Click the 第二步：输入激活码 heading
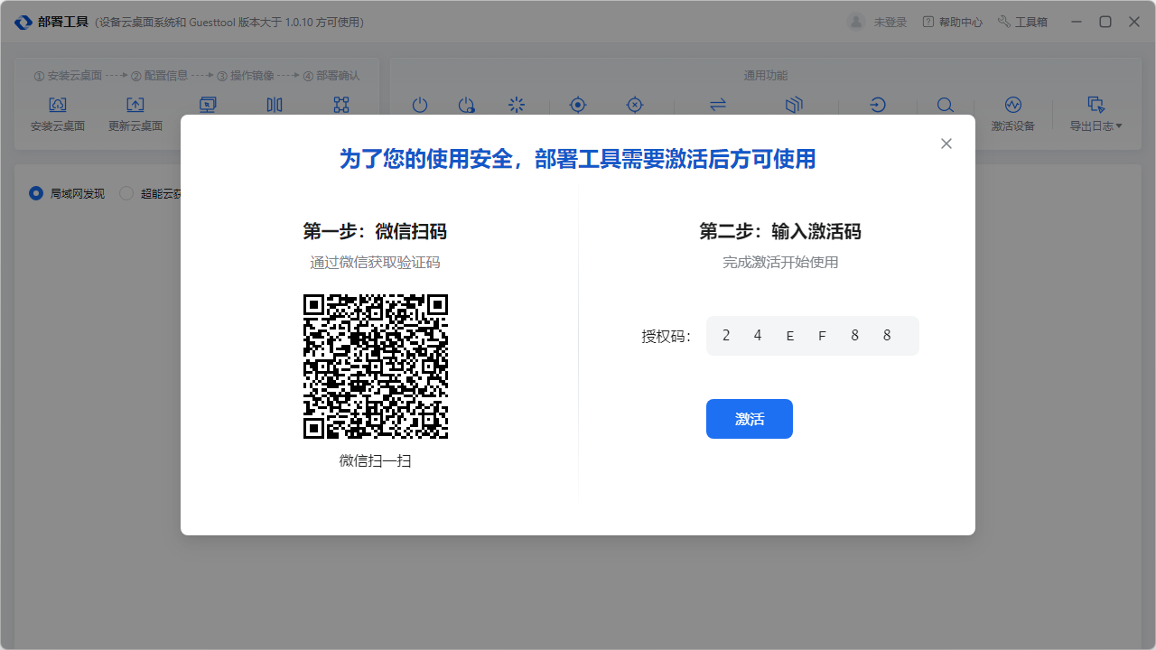This screenshot has height=650, width=1156. [780, 232]
